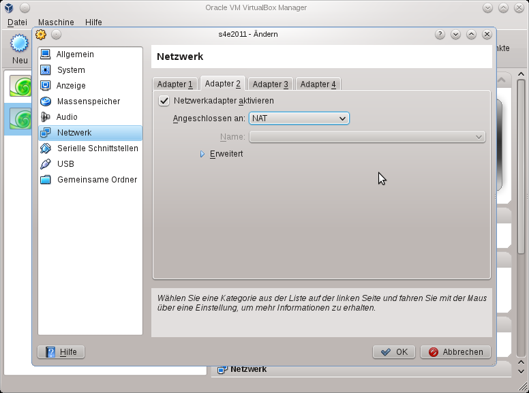Click the Netzwerk heading in the Manager details pane
529x393 pixels.
point(249,369)
